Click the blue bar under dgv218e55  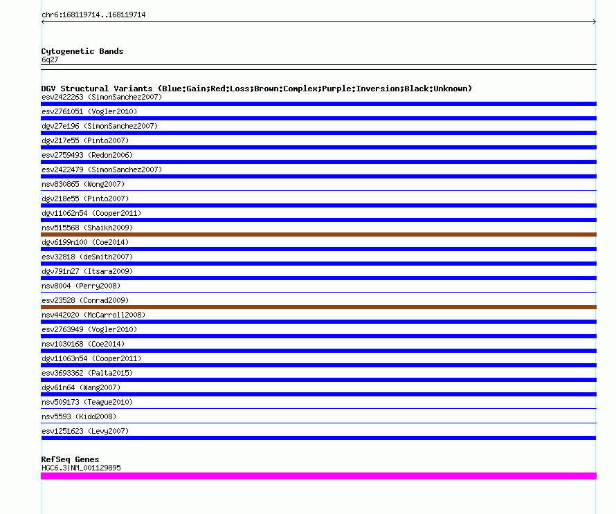click(x=318, y=205)
